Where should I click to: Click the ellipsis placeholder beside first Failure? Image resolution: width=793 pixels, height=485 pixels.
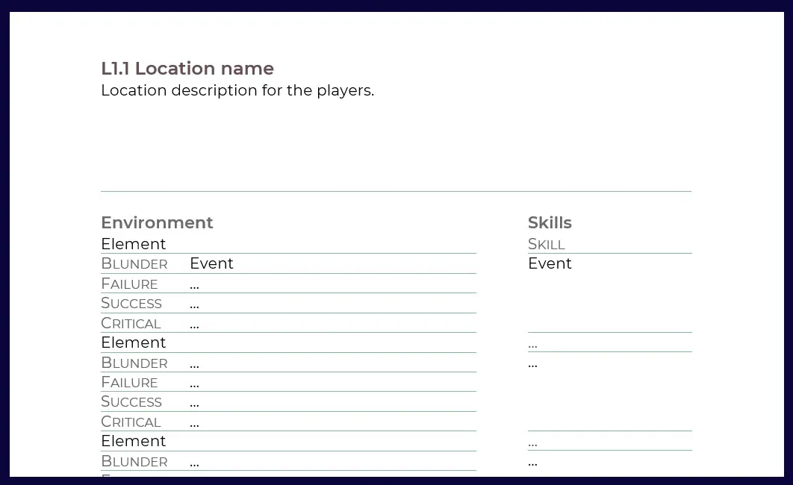194,285
